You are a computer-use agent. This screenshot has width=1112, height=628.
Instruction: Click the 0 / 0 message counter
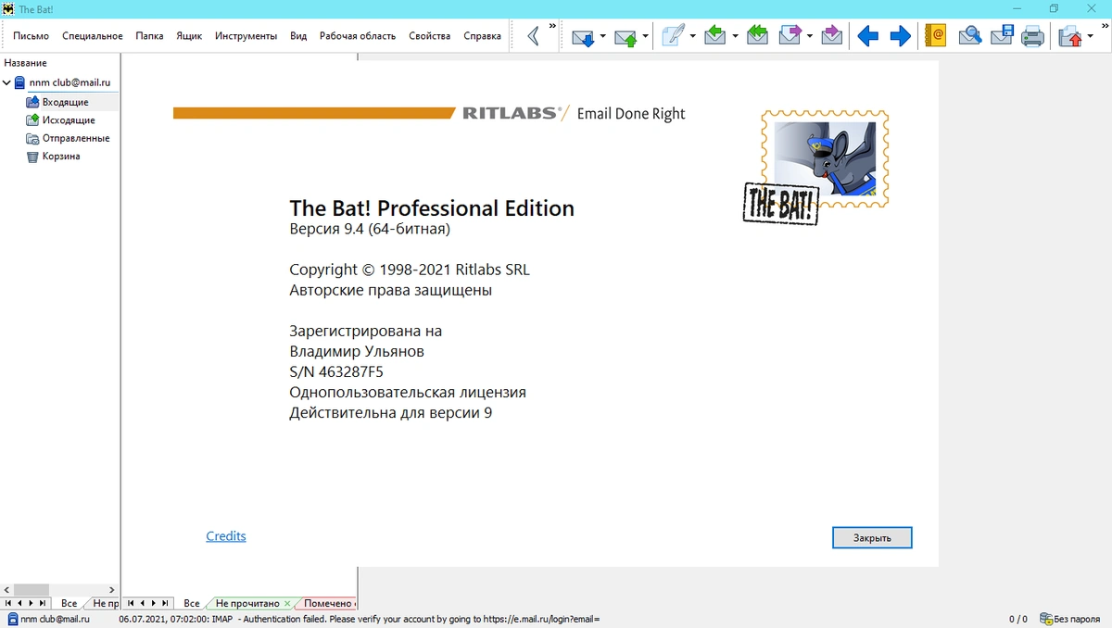point(1017,619)
